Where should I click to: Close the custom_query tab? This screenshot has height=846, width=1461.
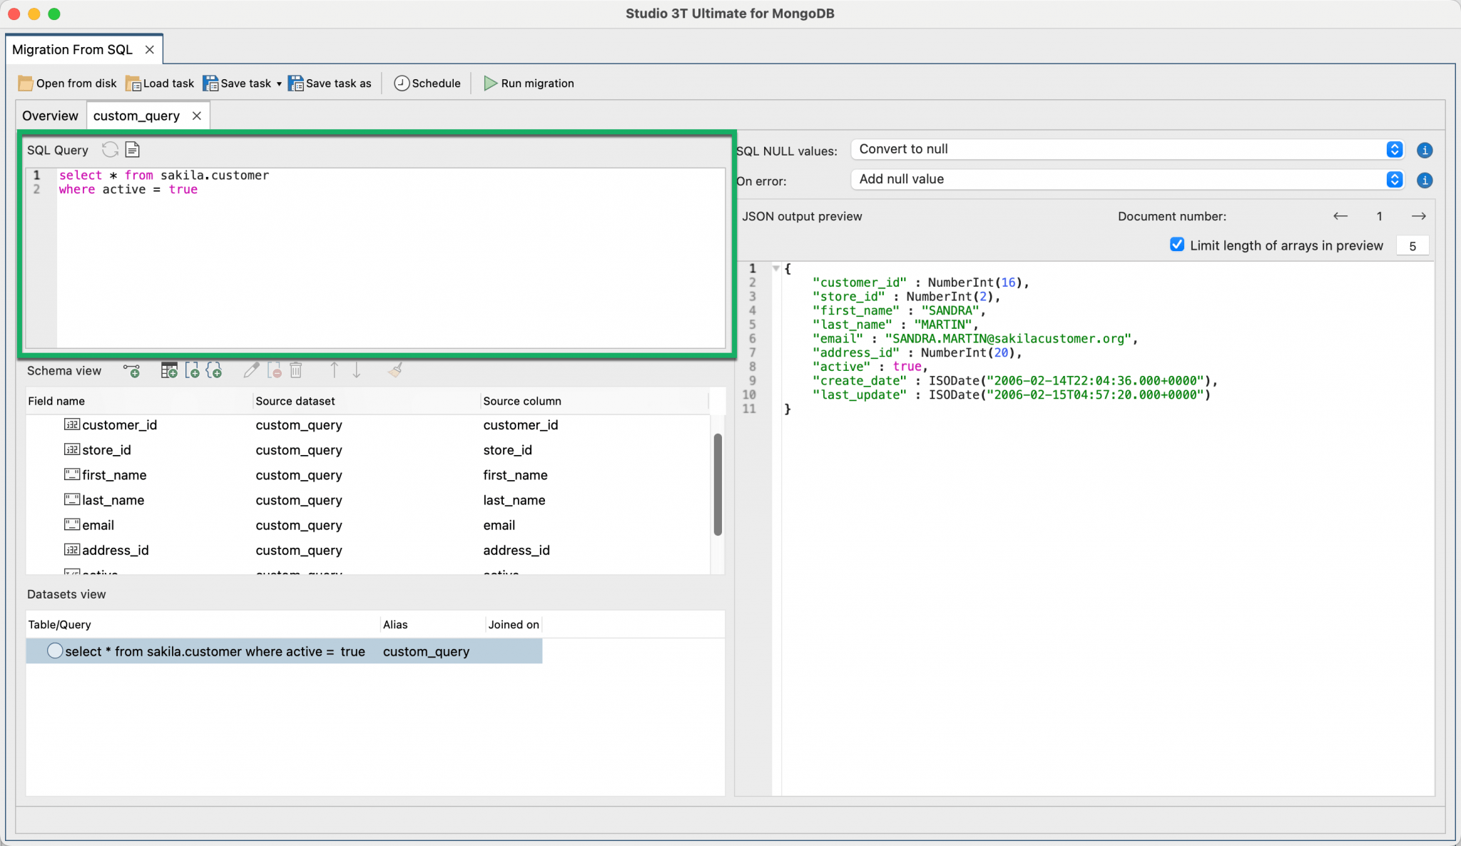[197, 116]
